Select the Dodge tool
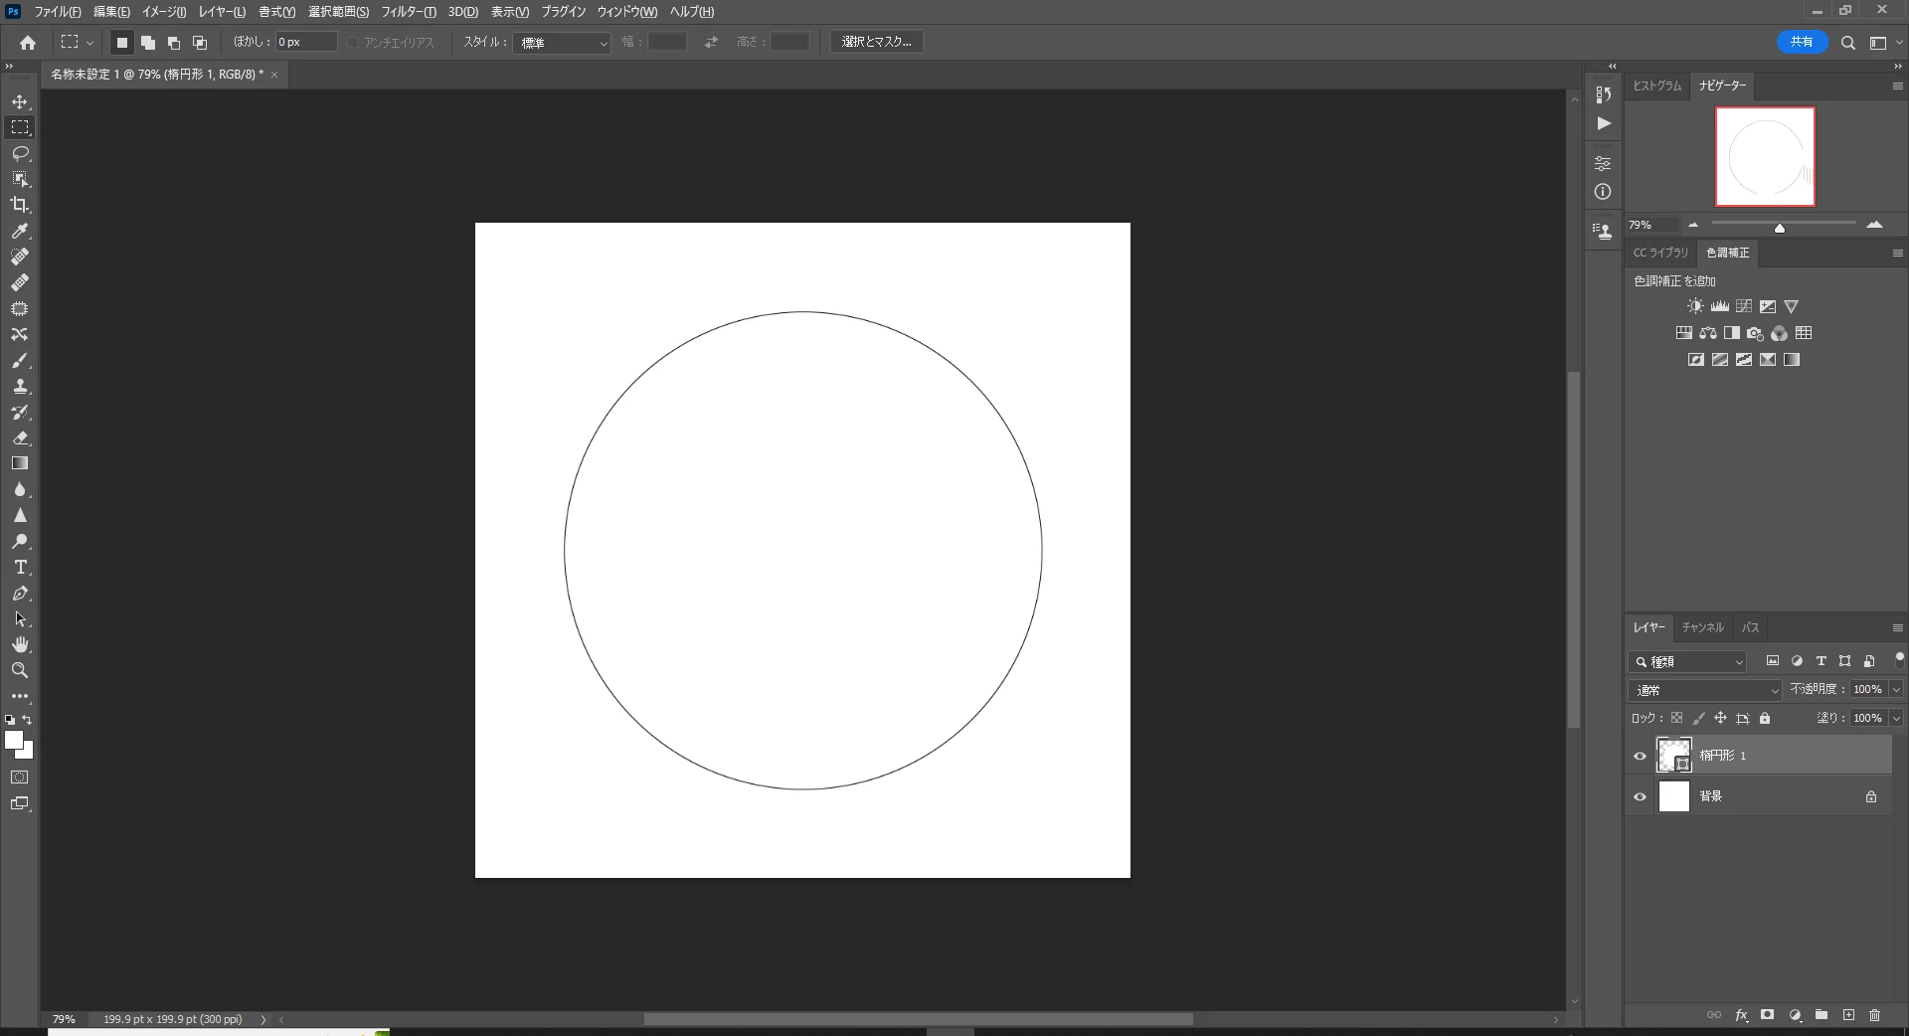 click(20, 541)
